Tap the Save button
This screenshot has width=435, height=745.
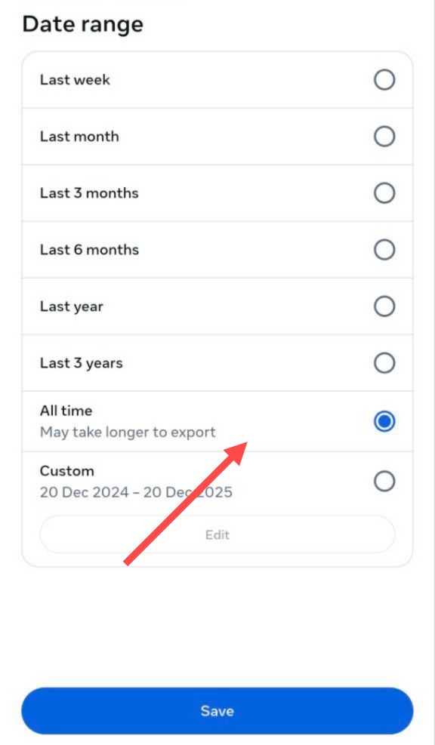click(x=217, y=710)
